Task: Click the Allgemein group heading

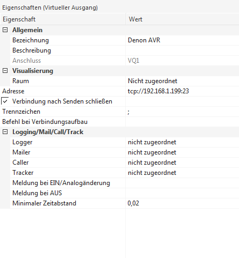Action: pyautogui.click(x=27, y=30)
